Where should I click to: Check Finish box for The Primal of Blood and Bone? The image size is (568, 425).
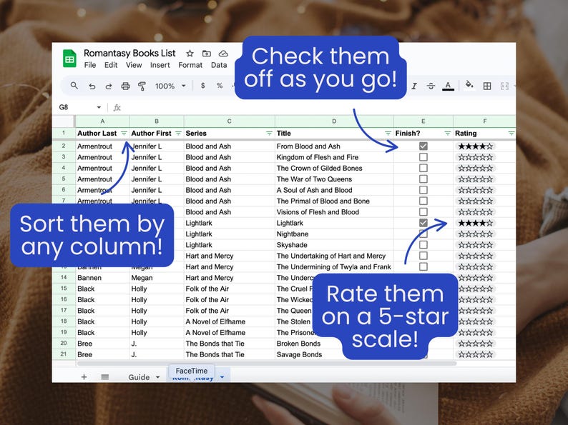click(423, 201)
